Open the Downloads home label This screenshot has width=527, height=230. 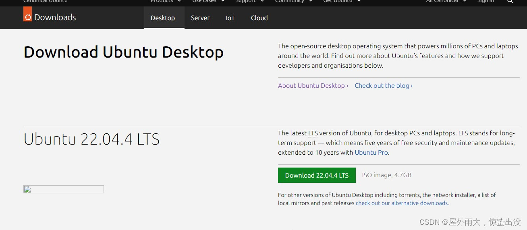55,17
